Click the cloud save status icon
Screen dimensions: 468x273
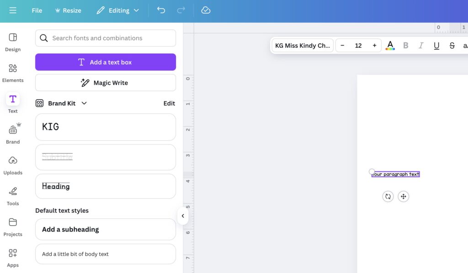tap(206, 10)
